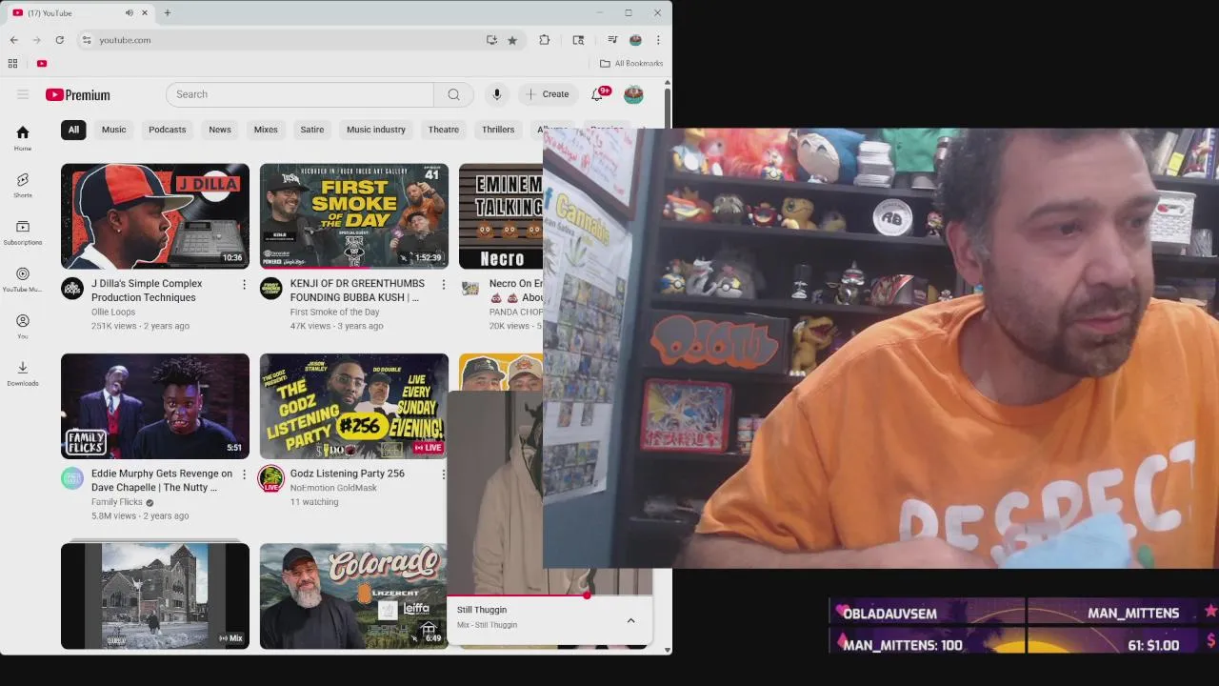Expand the Still Thuggin miniplayer chevron
The image size is (1219, 686).
pos(630,620)
